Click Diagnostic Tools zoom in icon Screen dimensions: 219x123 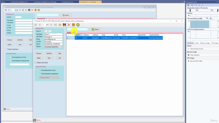(196, 5)
